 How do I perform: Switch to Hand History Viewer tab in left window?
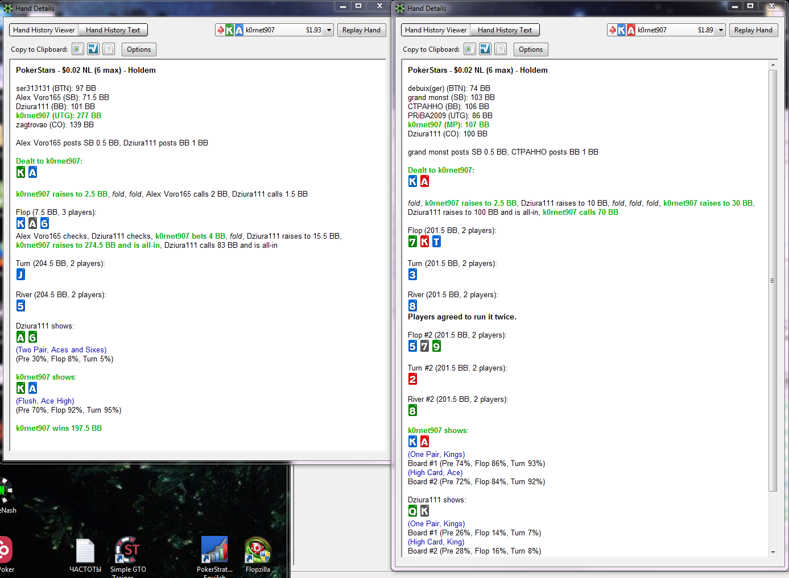(44, 30)
